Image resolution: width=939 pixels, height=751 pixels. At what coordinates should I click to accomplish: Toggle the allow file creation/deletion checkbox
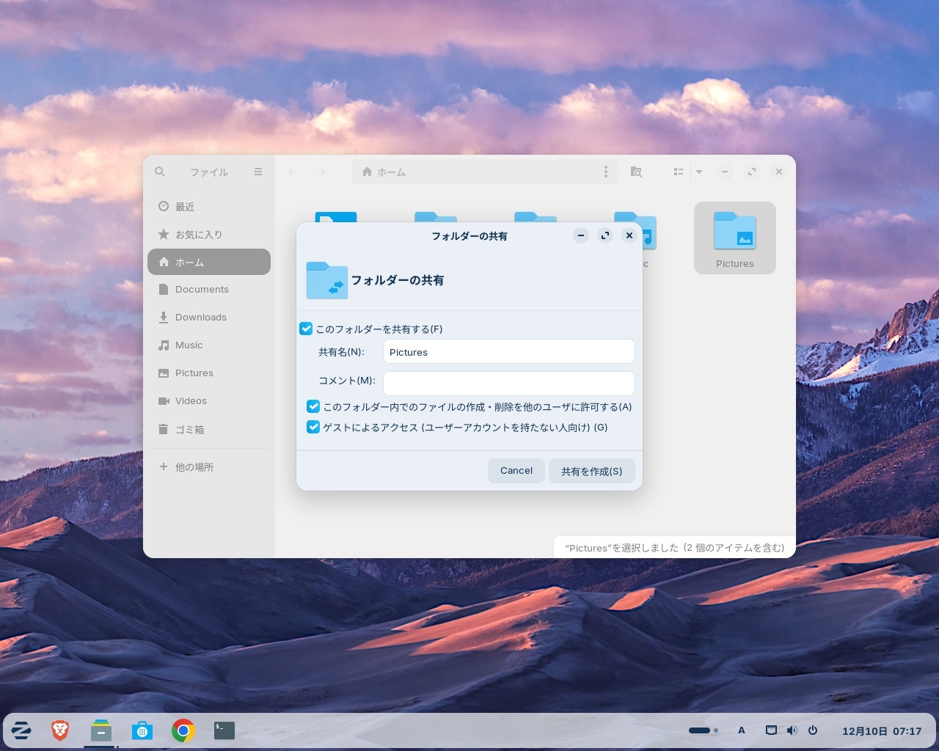(x=313, y=407)
